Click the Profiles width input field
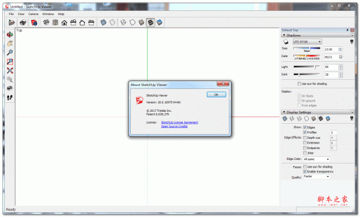This screenshot has height=217, width=360. coord(334,133)
